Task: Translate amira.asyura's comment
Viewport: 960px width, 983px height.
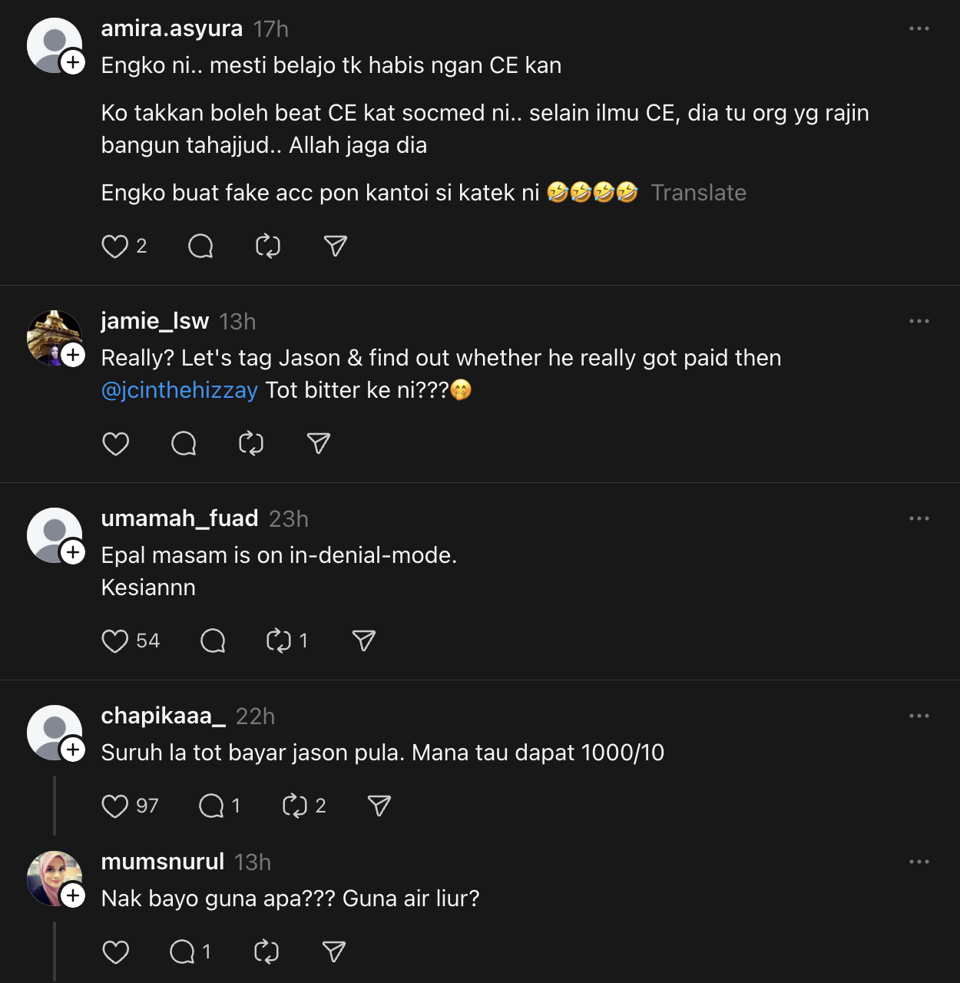Action: [698, 193]
